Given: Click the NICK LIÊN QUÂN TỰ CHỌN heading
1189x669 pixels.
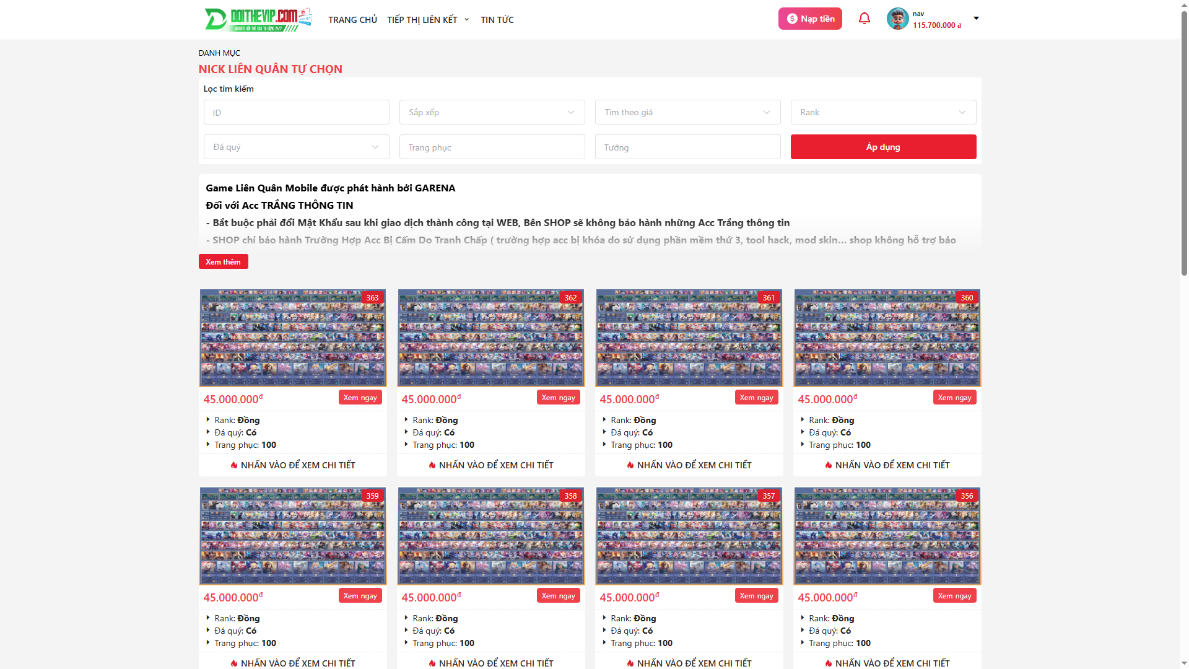Looking at the screenshot, I should pos(271,69).
